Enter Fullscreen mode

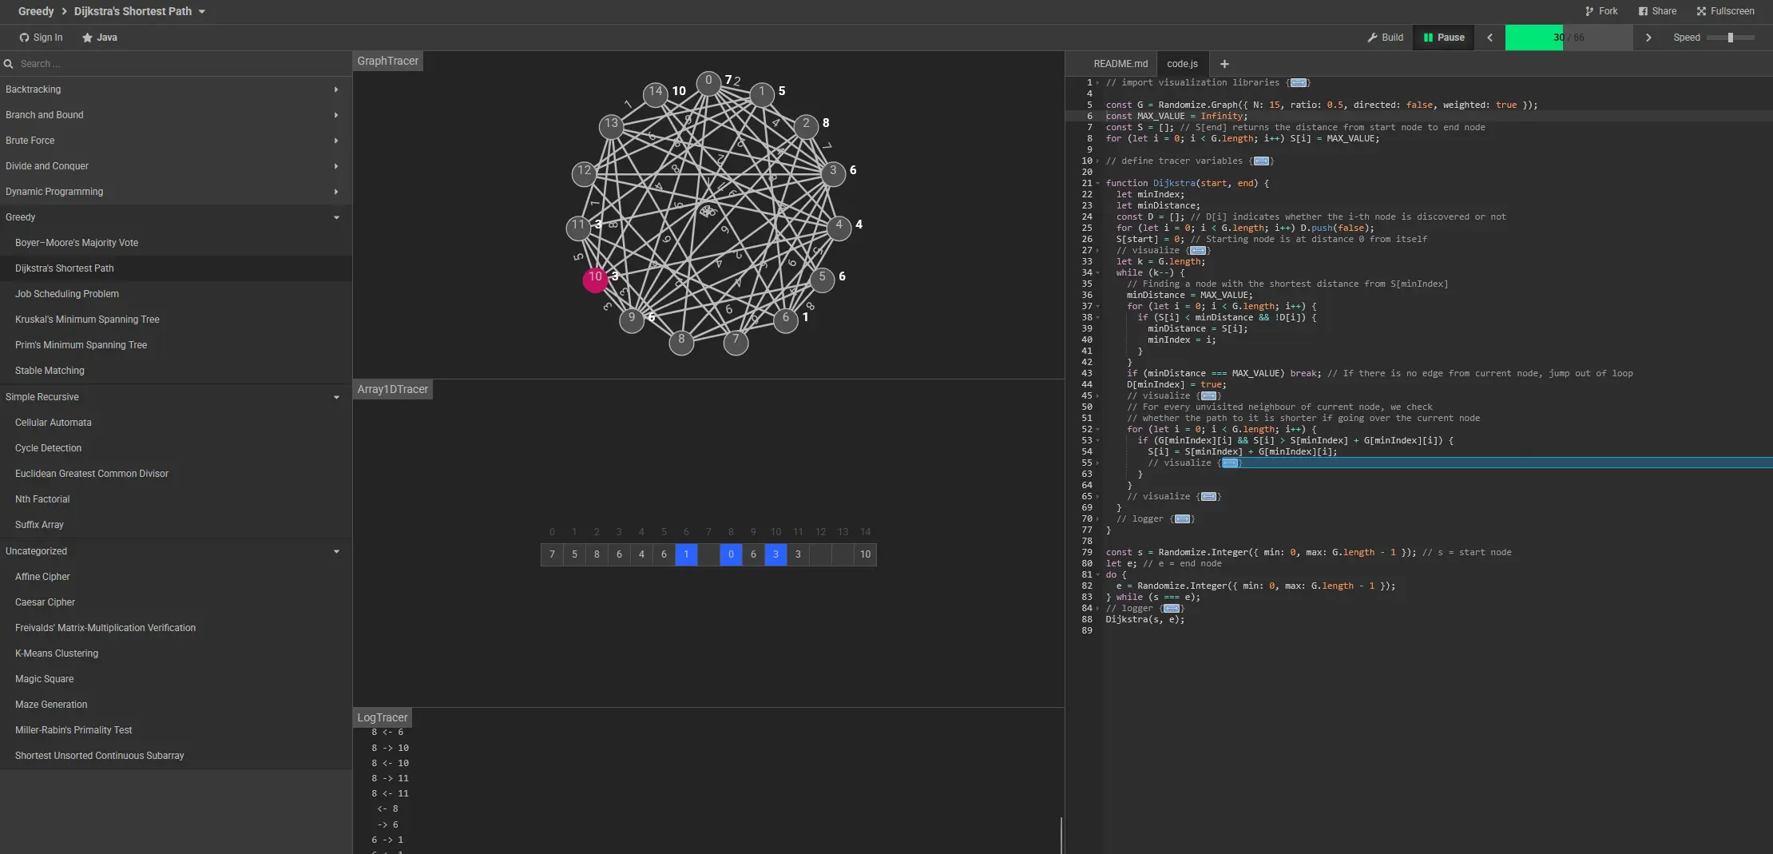1725,11
